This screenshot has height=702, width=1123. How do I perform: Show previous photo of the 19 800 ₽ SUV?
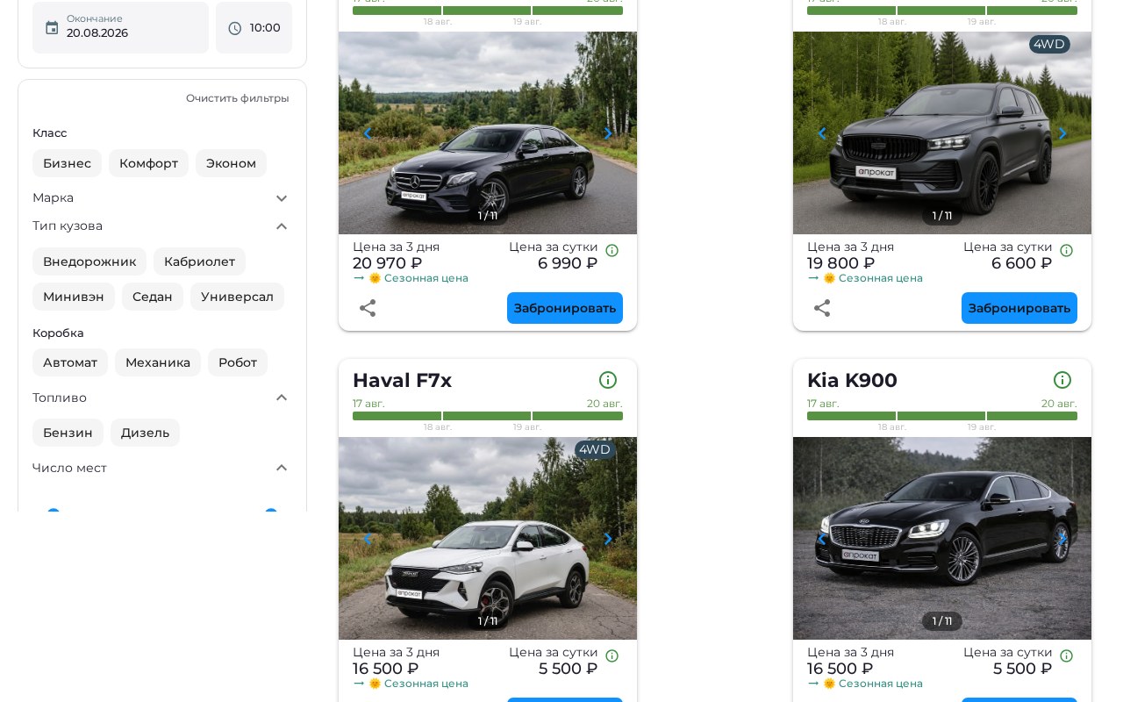pos(822,133)
